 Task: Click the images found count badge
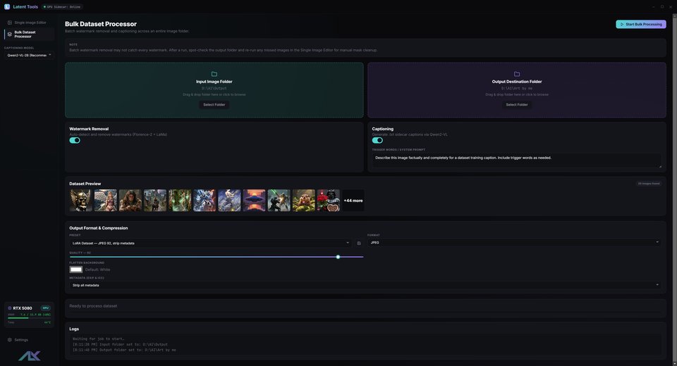(649, 184)
